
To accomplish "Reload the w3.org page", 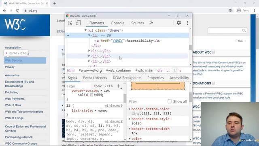I will 17,11.
